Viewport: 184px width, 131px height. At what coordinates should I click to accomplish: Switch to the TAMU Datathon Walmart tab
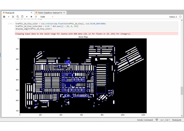(50, 13)
